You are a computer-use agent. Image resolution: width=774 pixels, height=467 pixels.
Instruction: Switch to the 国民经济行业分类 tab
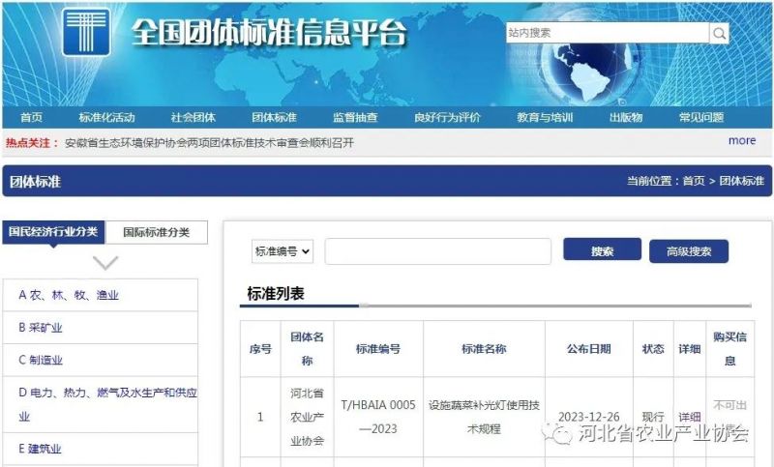click(x=53, y=232)
